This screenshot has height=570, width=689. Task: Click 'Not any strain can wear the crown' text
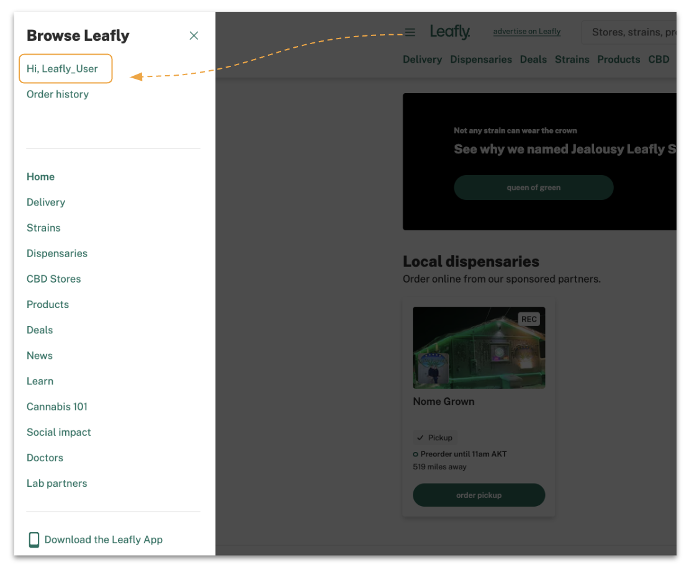(515, 130)
